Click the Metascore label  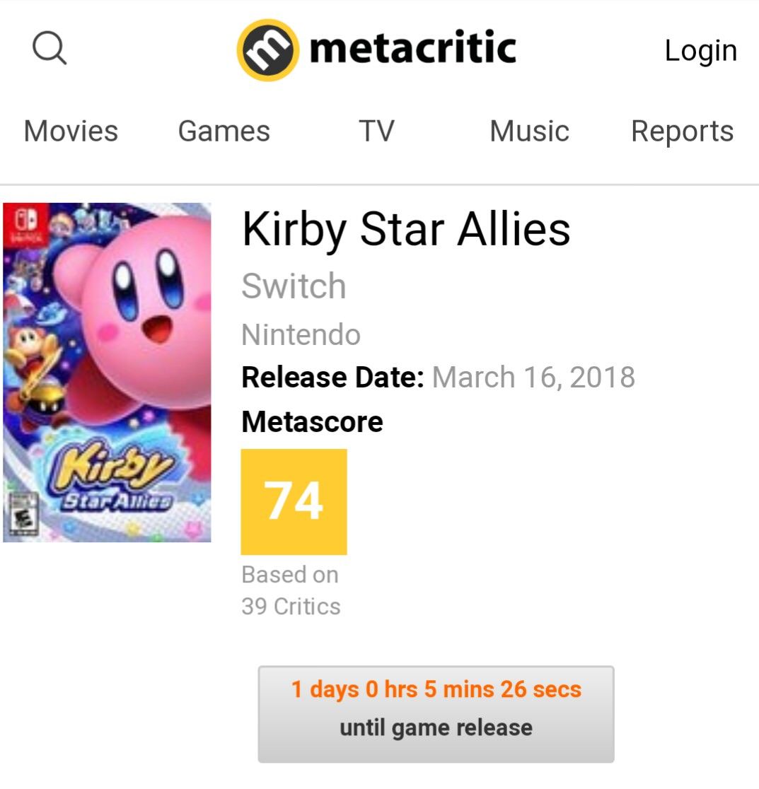(x=312, y=422)
